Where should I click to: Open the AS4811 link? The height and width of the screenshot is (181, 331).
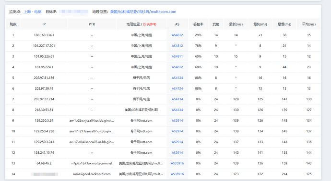click(177, 56)
